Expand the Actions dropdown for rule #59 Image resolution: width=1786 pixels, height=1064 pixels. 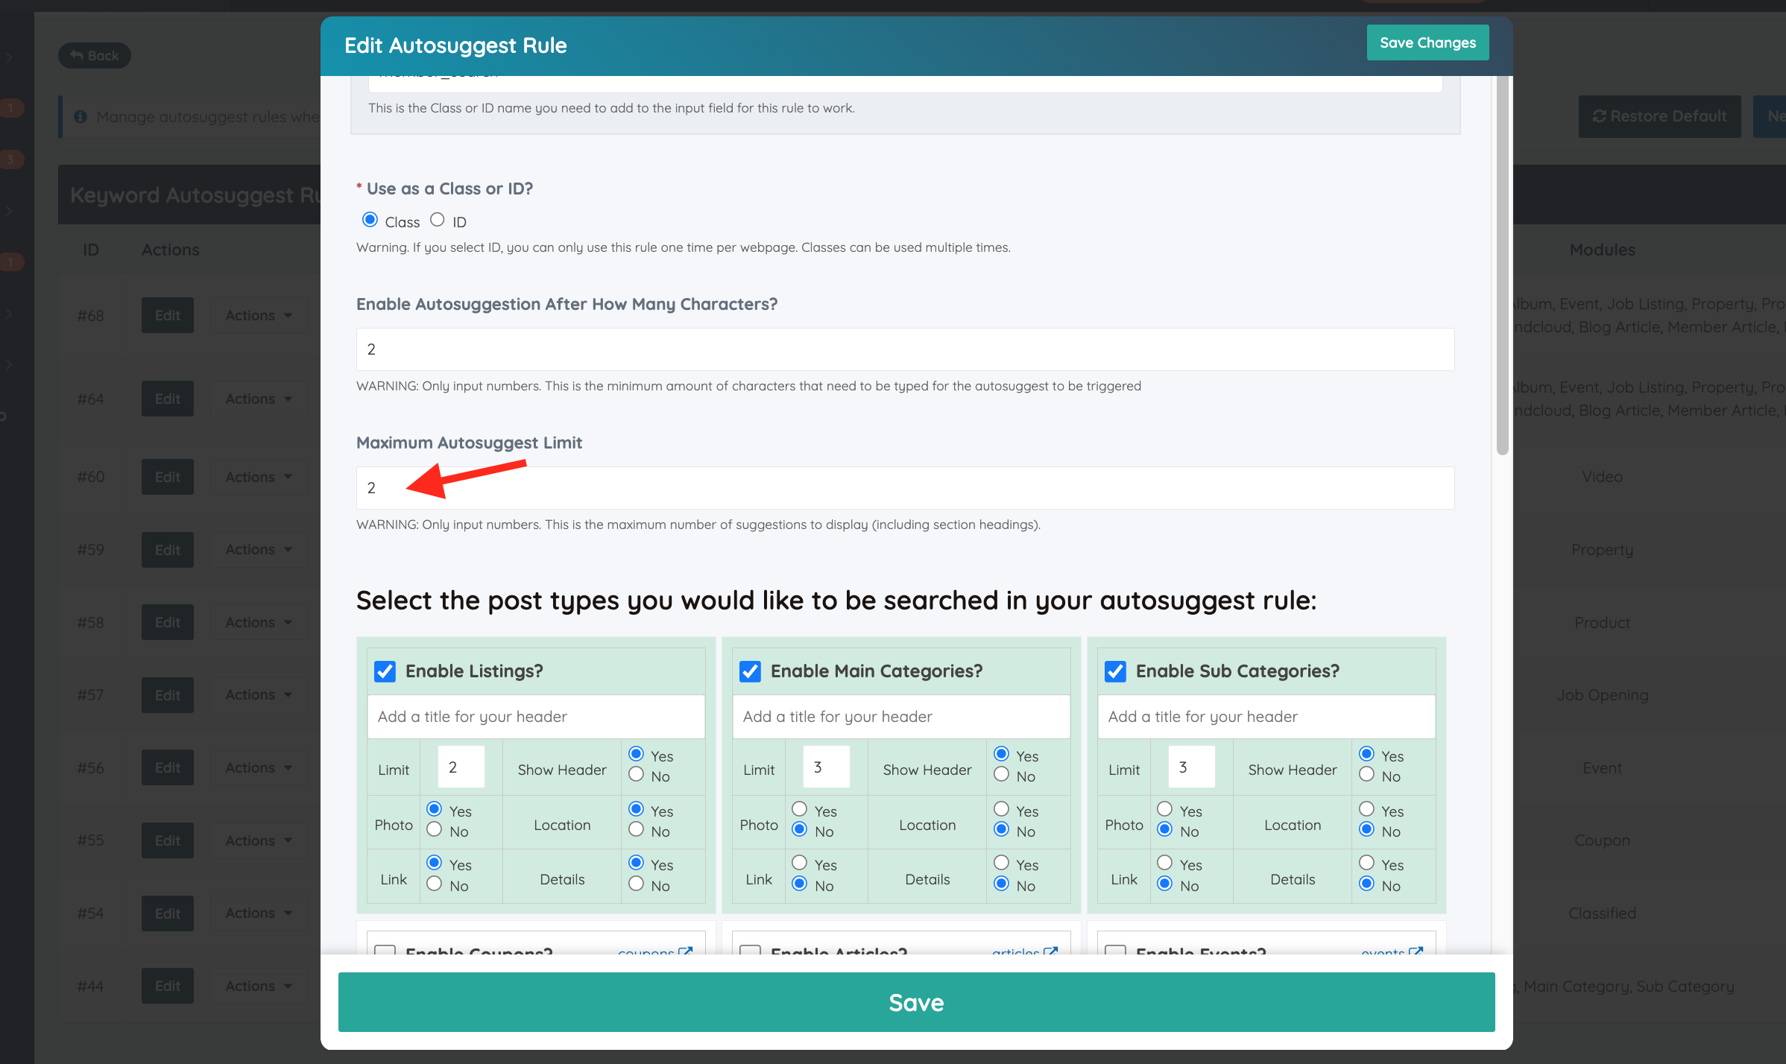(258, 549)
